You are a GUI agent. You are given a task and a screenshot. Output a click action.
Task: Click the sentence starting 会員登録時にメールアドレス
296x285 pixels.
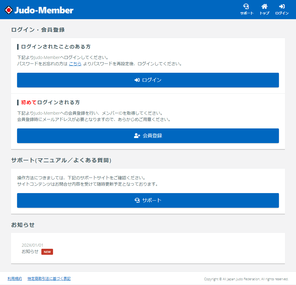[x=94, y=119]
